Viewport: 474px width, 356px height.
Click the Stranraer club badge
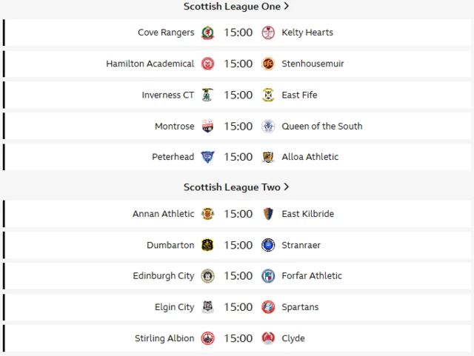tap(268, 245)
